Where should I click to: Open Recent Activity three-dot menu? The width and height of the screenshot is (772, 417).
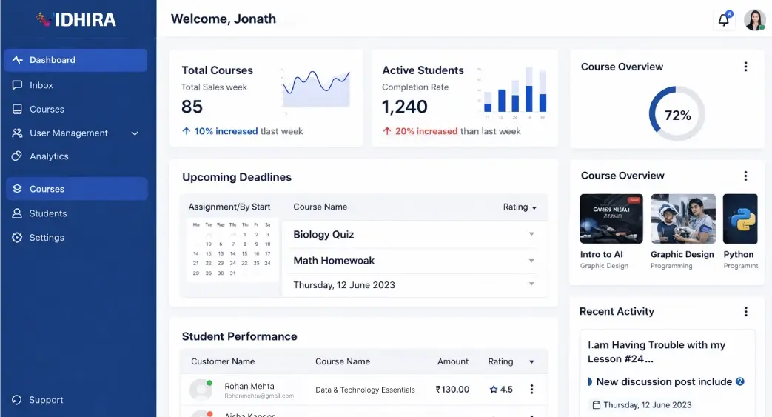[x=745, y=312]
